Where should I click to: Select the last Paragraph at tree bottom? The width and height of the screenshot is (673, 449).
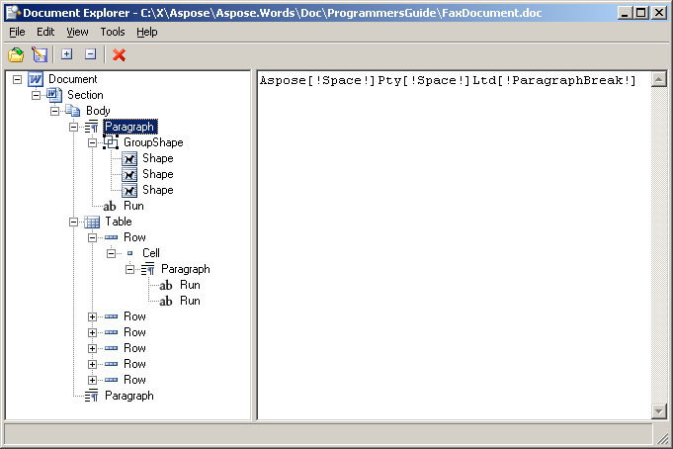128,396
